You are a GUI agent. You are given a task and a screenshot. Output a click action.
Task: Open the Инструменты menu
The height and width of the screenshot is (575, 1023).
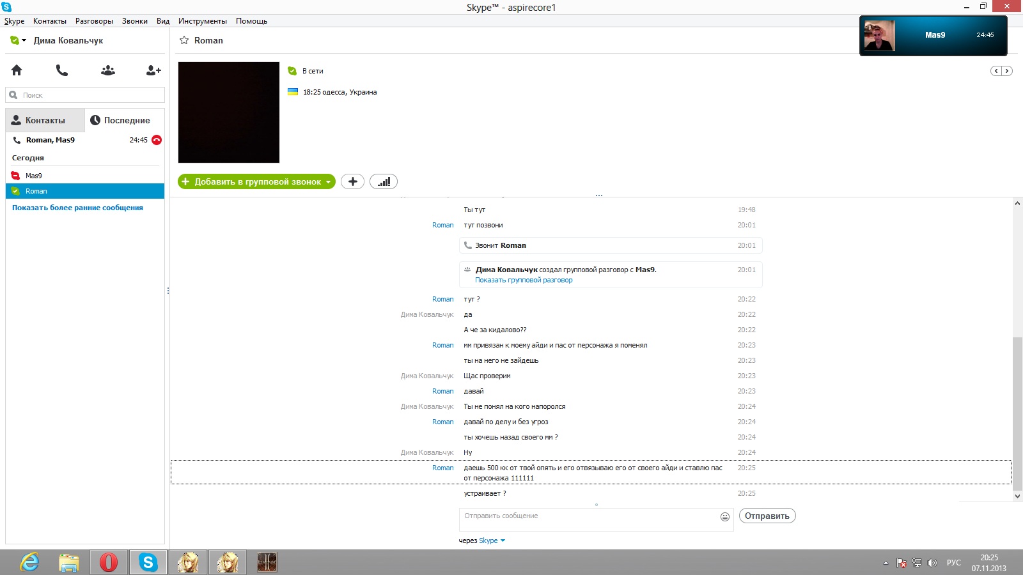(x=203, y=21)
